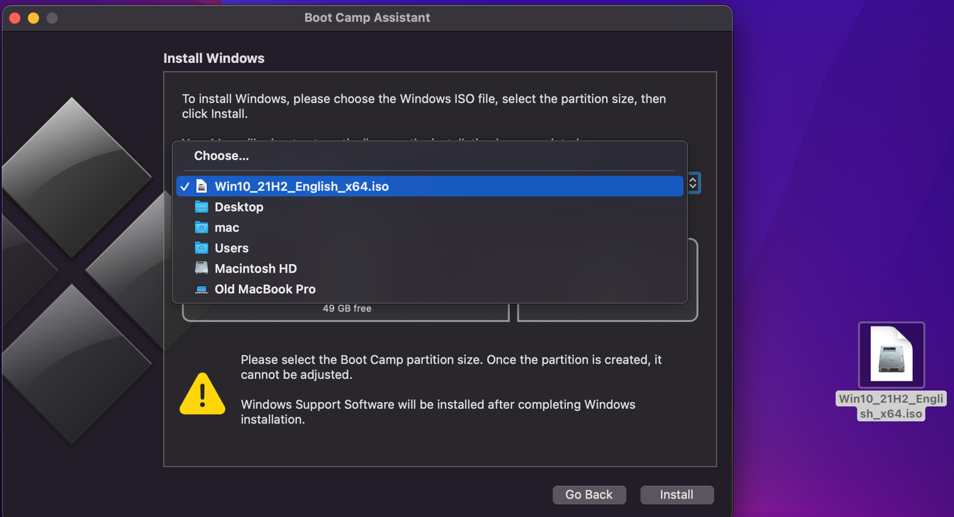
Task: Click the 49 GB free partition label
Action: (347, 309)
